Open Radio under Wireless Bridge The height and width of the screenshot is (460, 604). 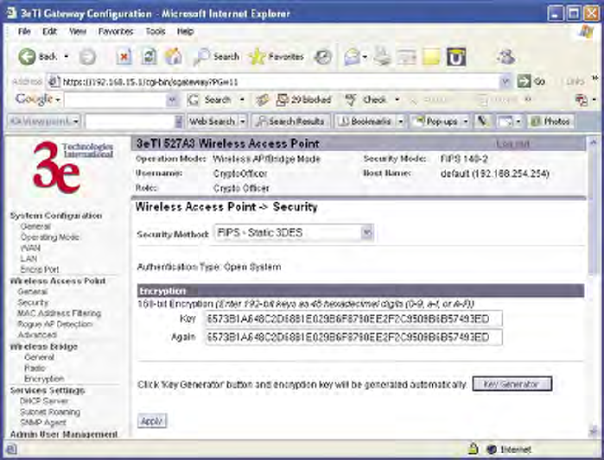35,368
